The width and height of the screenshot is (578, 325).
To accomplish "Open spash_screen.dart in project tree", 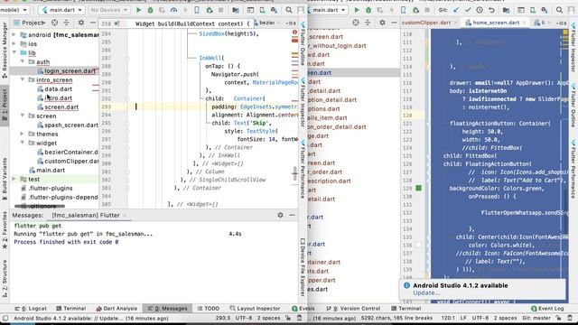I will click(71, 125).
